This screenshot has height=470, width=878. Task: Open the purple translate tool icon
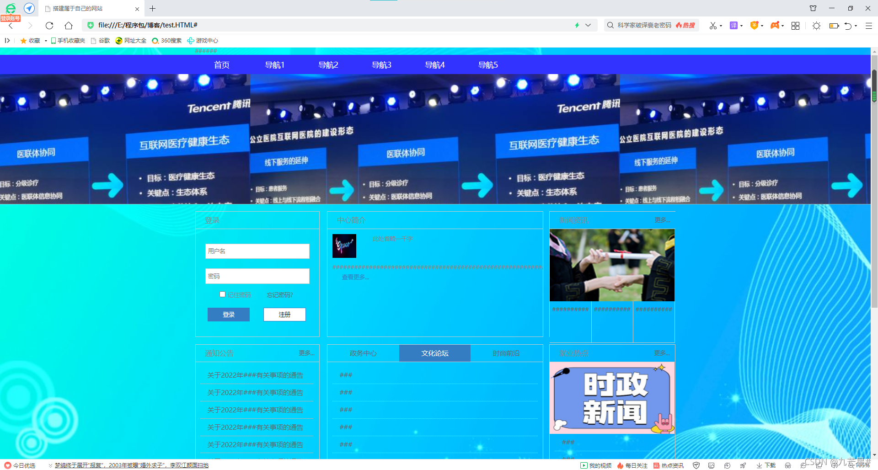[x=733, y=26]
